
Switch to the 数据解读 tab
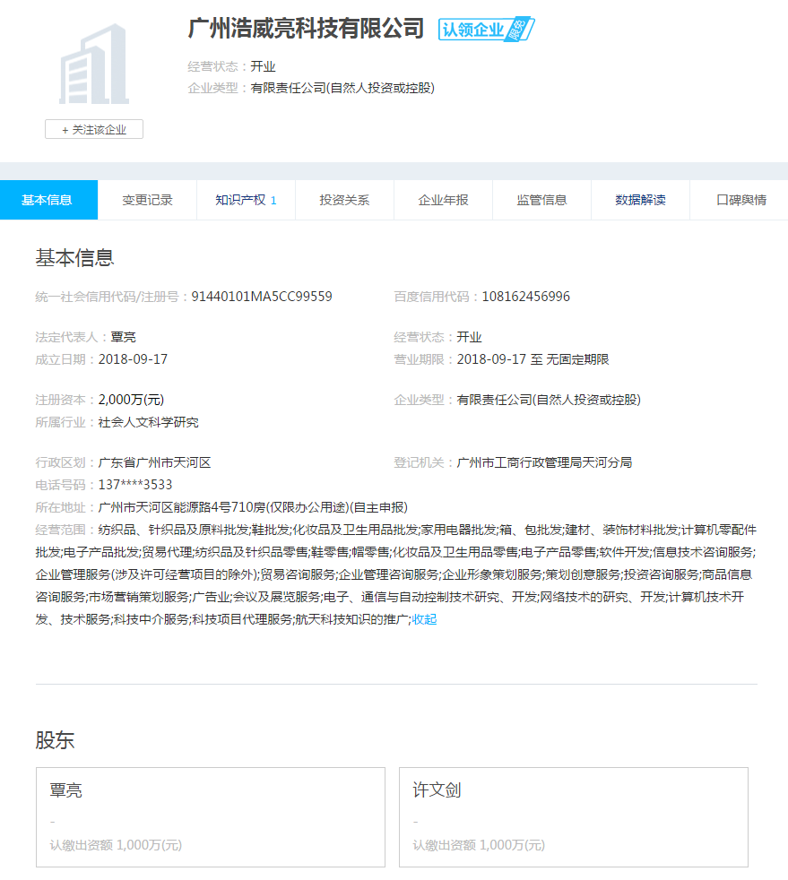pyautogui.click(x=640, y=200)
